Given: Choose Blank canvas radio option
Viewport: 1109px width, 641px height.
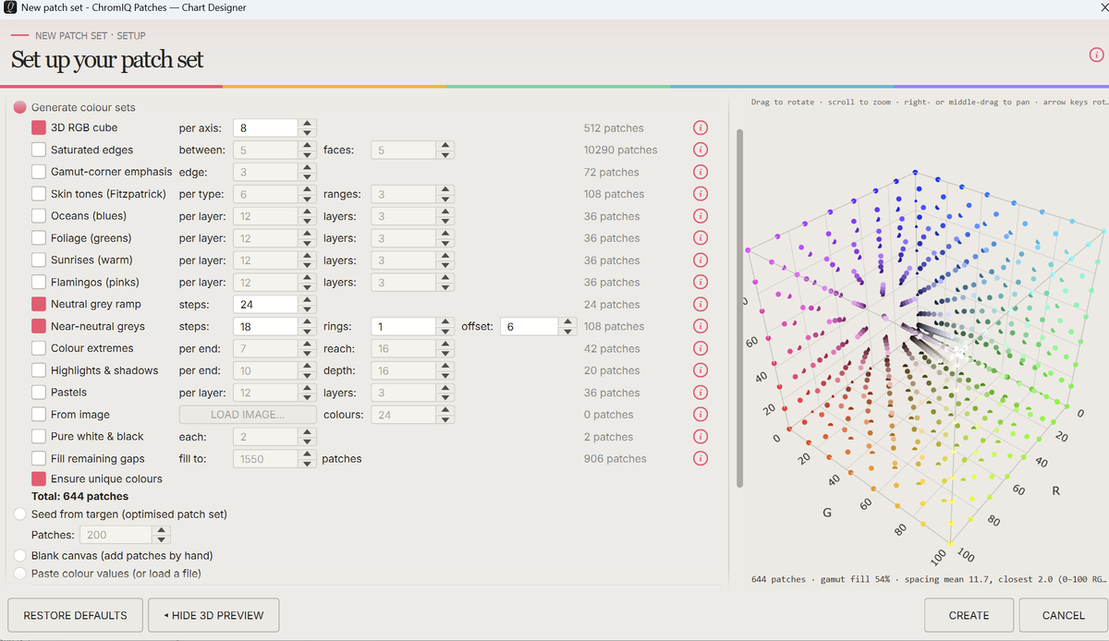Looking at the screenshot, I should click(20, 556).
